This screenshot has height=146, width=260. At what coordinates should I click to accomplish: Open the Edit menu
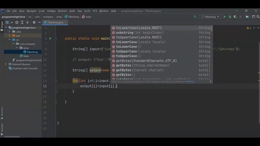click(15, 11)
